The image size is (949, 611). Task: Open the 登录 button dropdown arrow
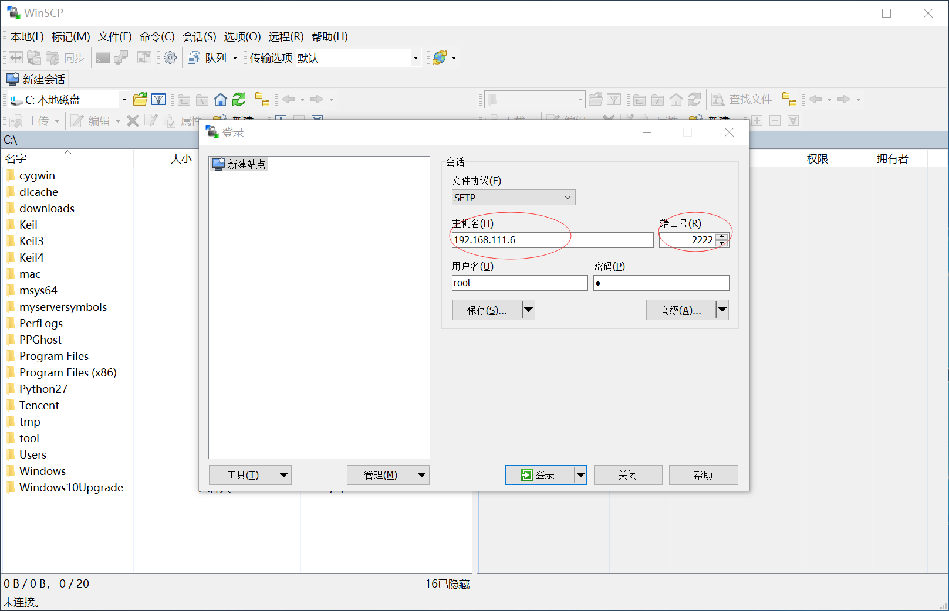click(581, 475)
